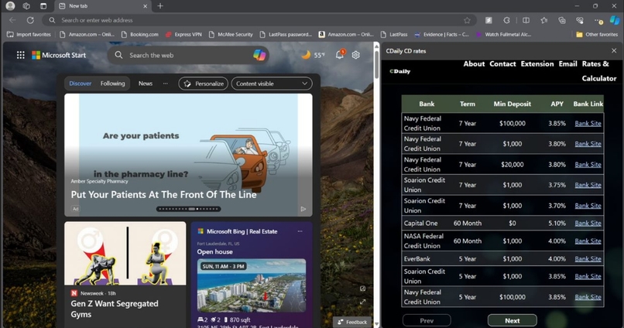Screen dimensions: 624x328
Task: Switch to the Following feed tab
Action: coord(112,84)
